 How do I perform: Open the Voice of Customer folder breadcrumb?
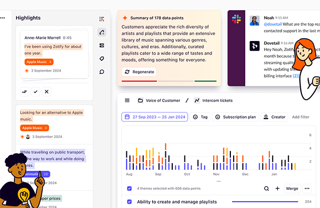point(159,101)
